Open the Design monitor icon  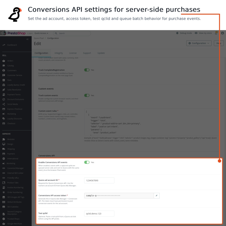[4, 144]
